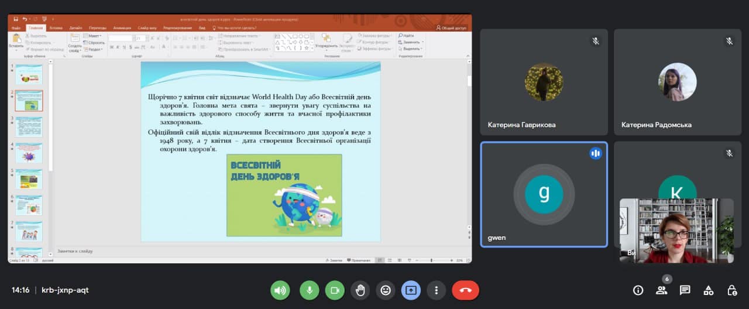The width and height of the screenshot is (749, 309).
Task: Open the activities icon
Action: 708,290
